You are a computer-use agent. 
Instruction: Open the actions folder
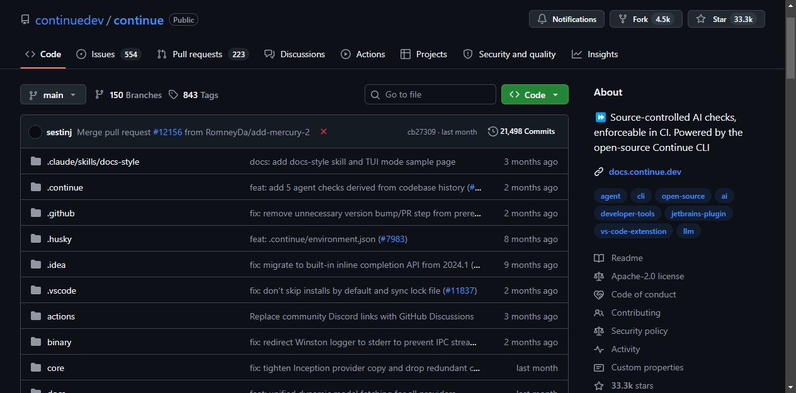tap(61, 316)
